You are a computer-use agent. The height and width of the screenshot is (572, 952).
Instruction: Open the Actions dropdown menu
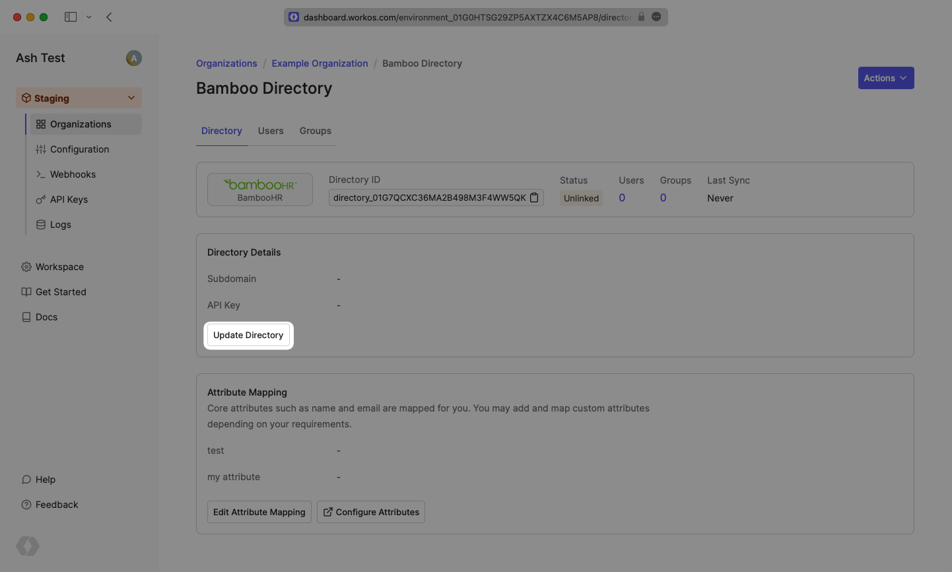pos(885,78)
